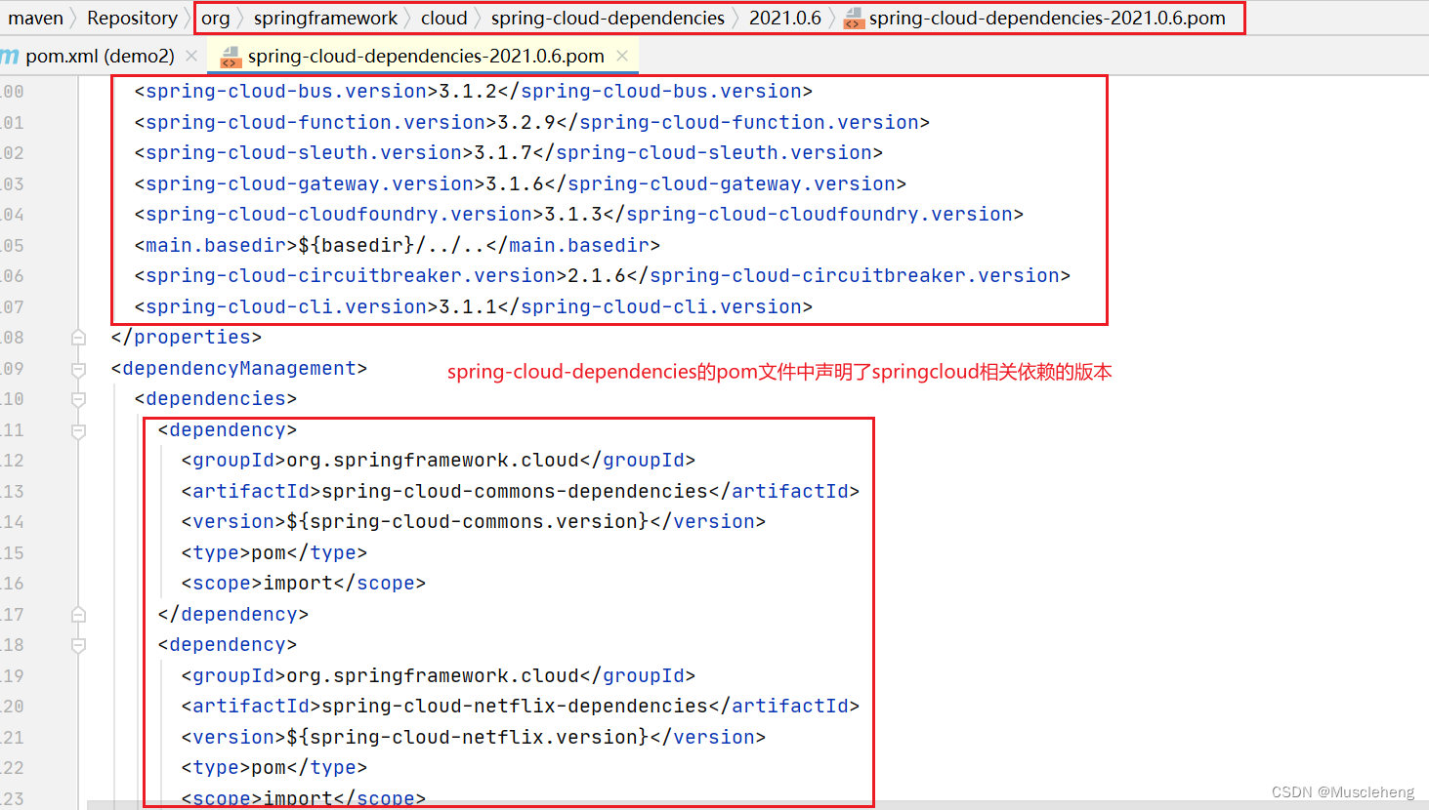The image size is (1429, 810).
Task: Select the spring-cloud-dependencies breadcrumb folder
Action: 608,18
